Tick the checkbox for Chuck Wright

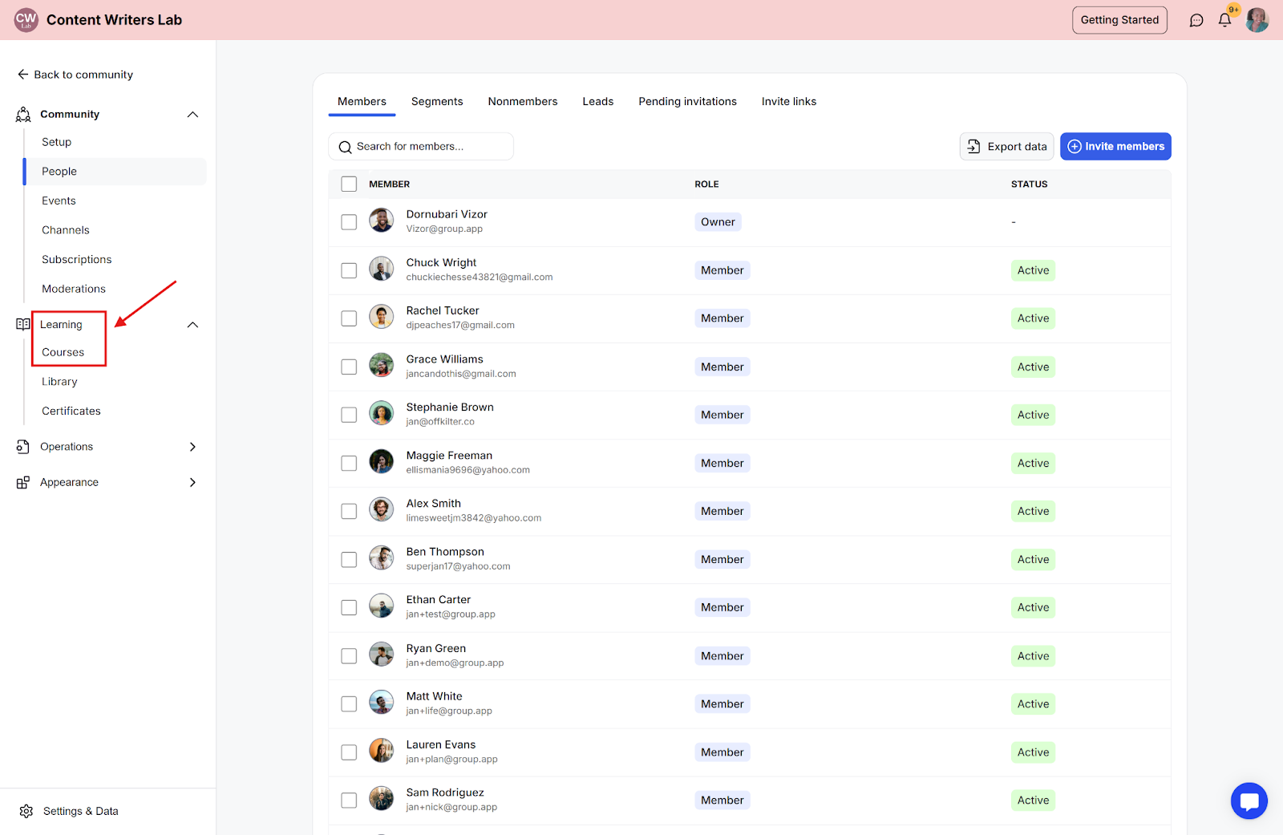(x=349, y=270)
